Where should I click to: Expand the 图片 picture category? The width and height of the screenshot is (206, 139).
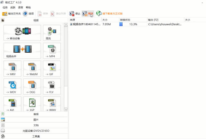(34, 120)
